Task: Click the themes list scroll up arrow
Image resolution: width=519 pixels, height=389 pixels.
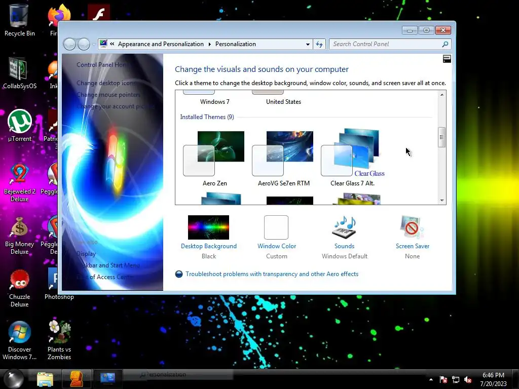Action: click(441, 95)
